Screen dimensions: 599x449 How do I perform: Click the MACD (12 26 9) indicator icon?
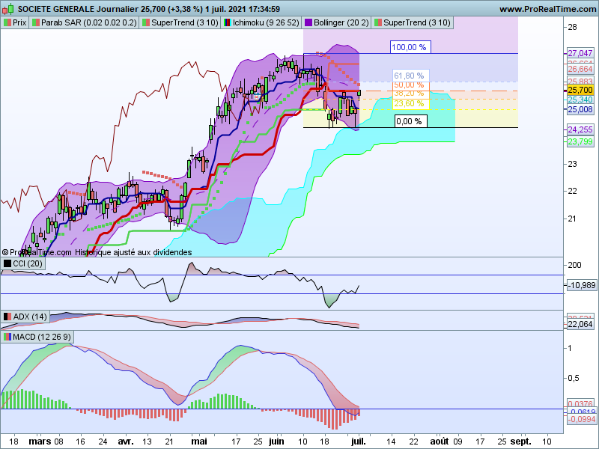(x=7, y=337)
